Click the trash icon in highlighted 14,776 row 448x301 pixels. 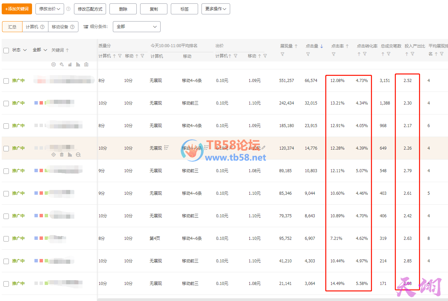(x=62, y=155)
